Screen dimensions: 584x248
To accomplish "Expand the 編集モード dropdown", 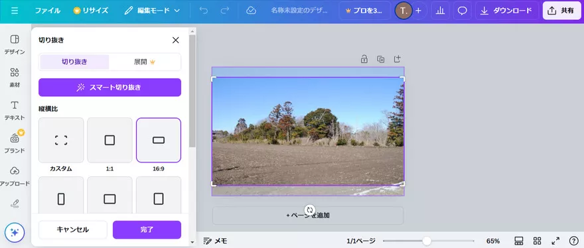I will (x=152, y=11).
